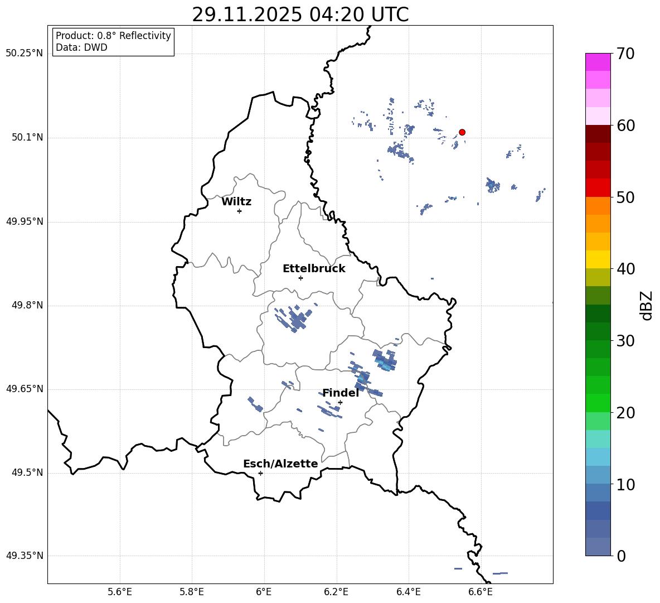Pick the magenta 70 dBZ color swatch
The image size is (660, 603).
click(598, 62)
